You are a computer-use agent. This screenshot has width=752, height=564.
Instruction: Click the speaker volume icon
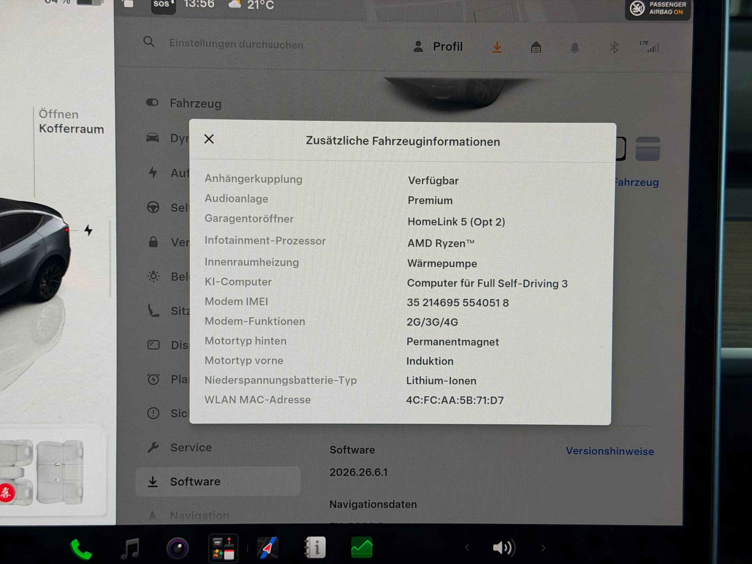click(x=504, y=548)
